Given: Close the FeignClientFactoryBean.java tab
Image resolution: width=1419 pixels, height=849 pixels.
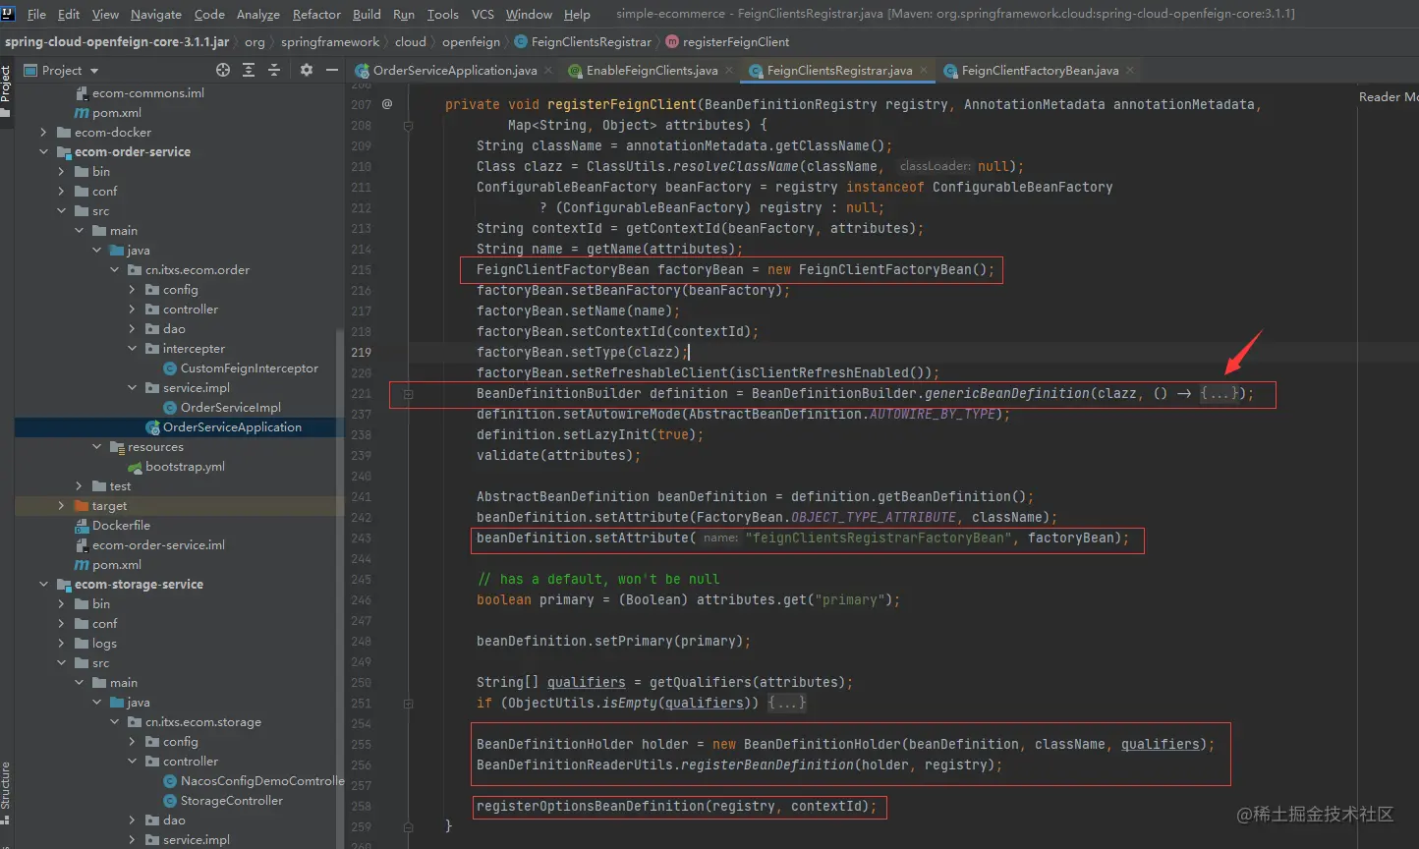Looking at the screenshot, I should 1129,71.
